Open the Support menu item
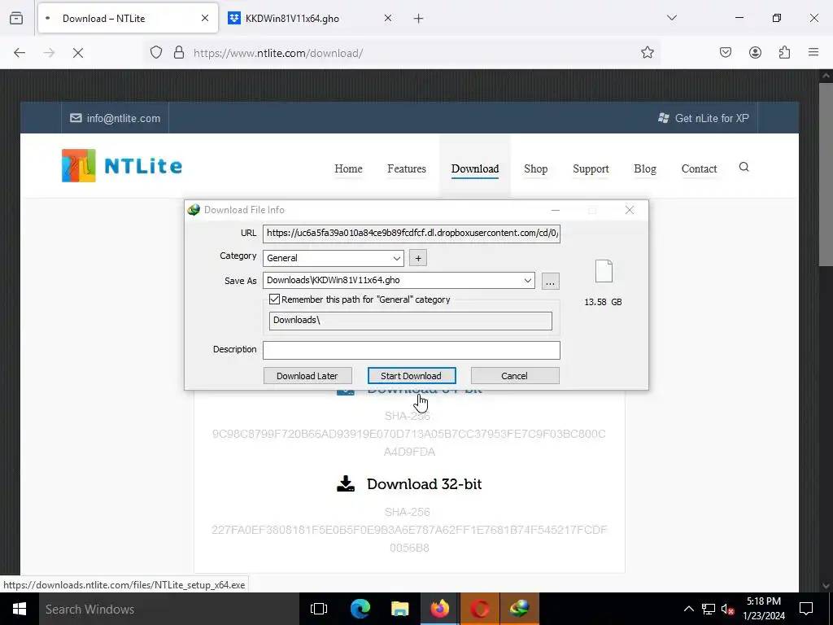Image resolution: width=833 pixels, height=625 pixels. [591, 169]
